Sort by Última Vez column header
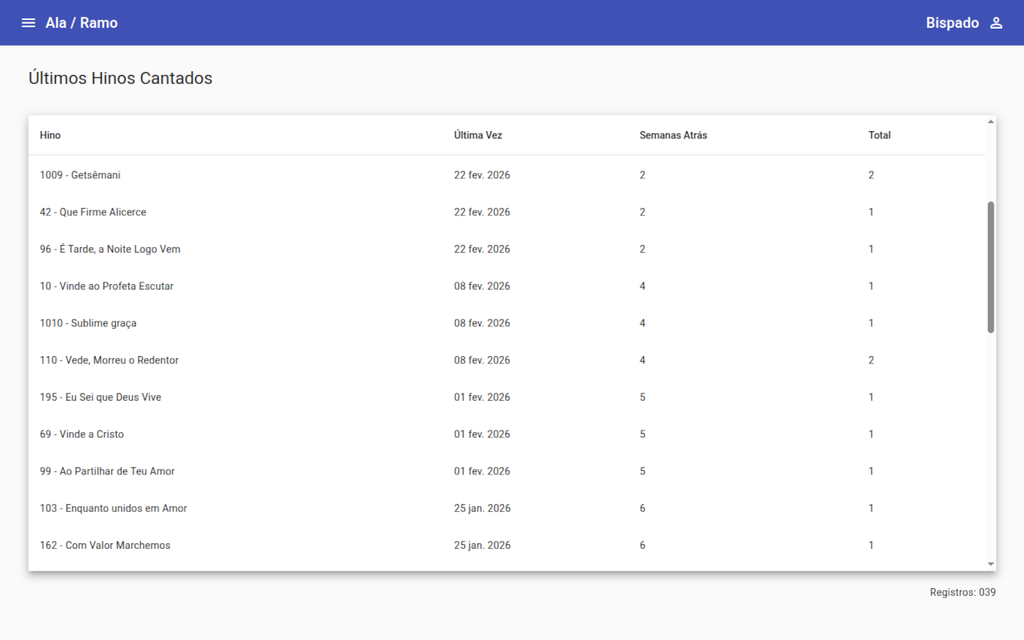The height and width of the screenshot is (640, 1024). tap(478, 135)
